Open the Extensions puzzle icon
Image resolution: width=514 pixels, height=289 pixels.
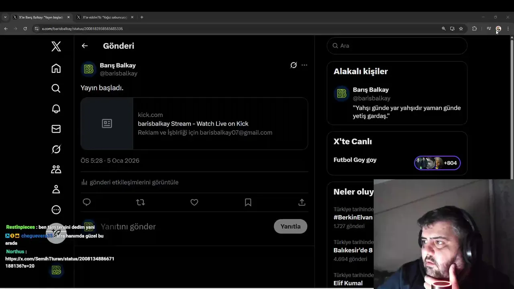(474, 28)
